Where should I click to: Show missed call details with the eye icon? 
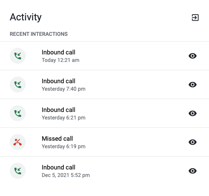(x=193, y=142)
